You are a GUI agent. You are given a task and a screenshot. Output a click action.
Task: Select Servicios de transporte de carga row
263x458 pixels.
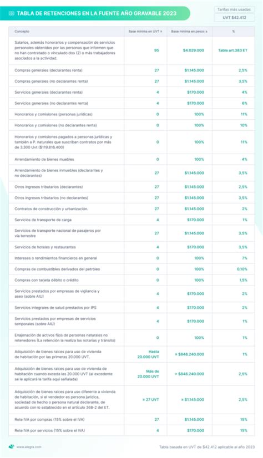pos(131,220)
